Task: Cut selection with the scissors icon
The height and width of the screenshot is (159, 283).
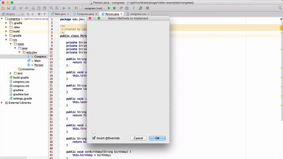Action: click(33, 8)
